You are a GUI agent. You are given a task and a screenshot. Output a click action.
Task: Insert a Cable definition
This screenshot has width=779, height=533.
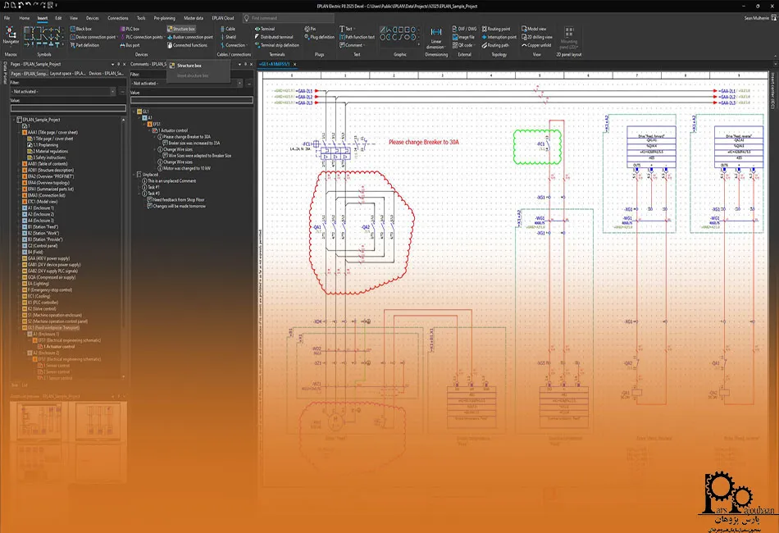tap(230, 29)
